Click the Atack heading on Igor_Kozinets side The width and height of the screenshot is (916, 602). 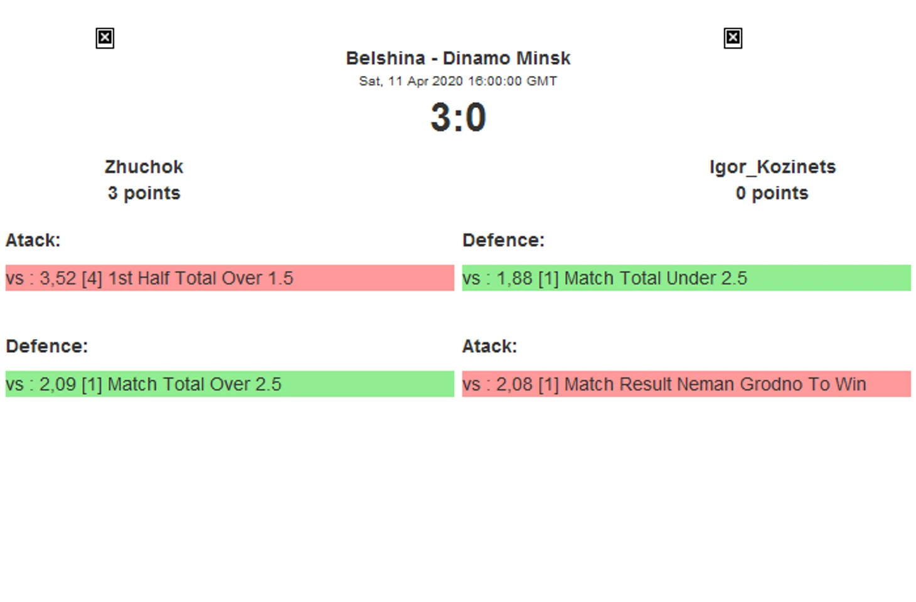click(489, 347)
